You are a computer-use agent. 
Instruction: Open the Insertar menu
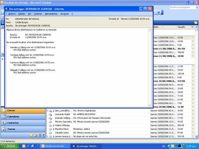pos(38,14)
